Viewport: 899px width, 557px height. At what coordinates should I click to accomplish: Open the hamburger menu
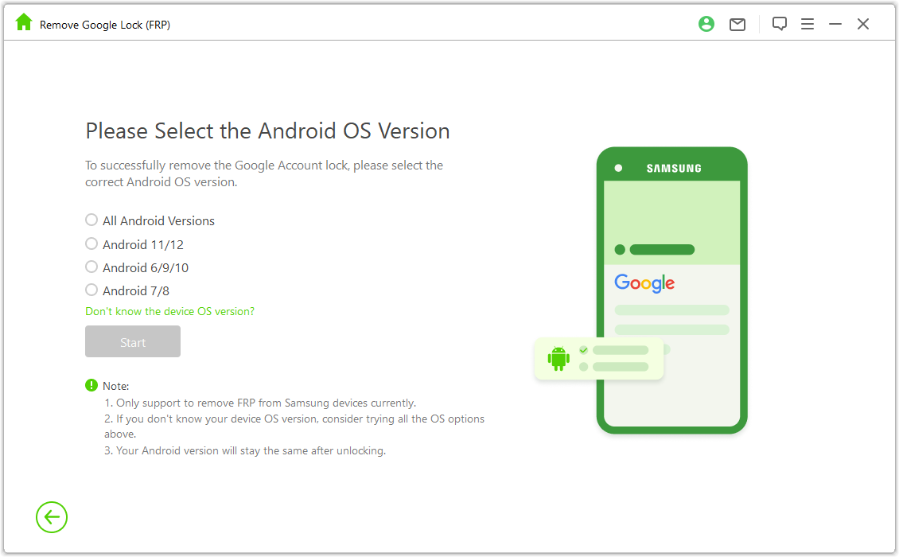click(x=808, y=24)
